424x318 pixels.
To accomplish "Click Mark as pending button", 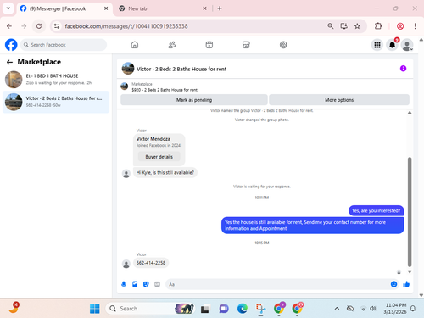I will point(194,100).
